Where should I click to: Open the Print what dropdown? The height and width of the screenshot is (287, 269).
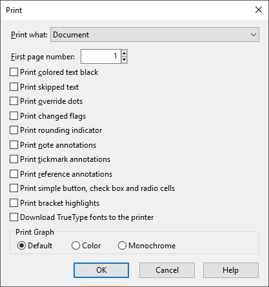[x=155, y=35]
